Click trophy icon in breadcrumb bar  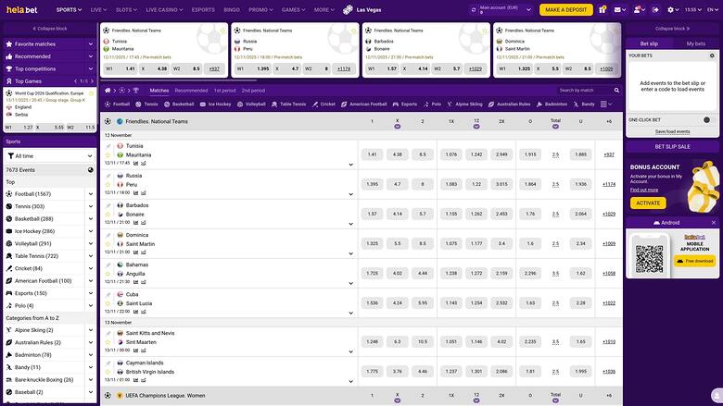(136, 91)
